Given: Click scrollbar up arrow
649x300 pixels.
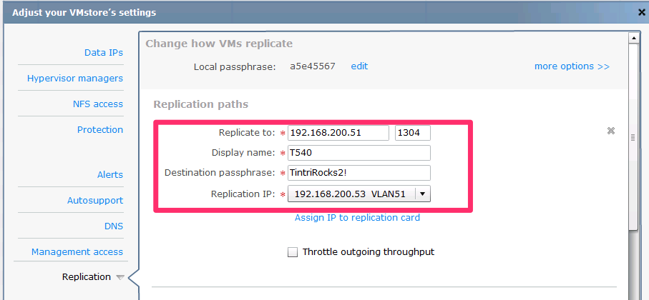Looking at the screenshot, I should pyautogui.click(x=633, y=38).
